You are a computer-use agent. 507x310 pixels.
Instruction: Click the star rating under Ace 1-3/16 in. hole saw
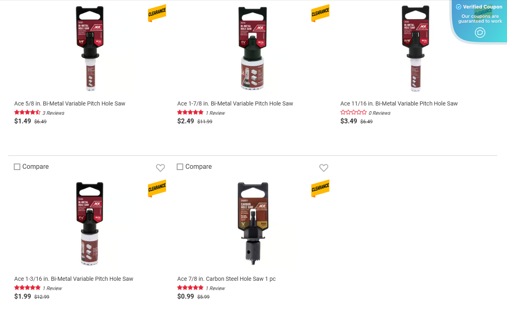click(x=27, y=288)
